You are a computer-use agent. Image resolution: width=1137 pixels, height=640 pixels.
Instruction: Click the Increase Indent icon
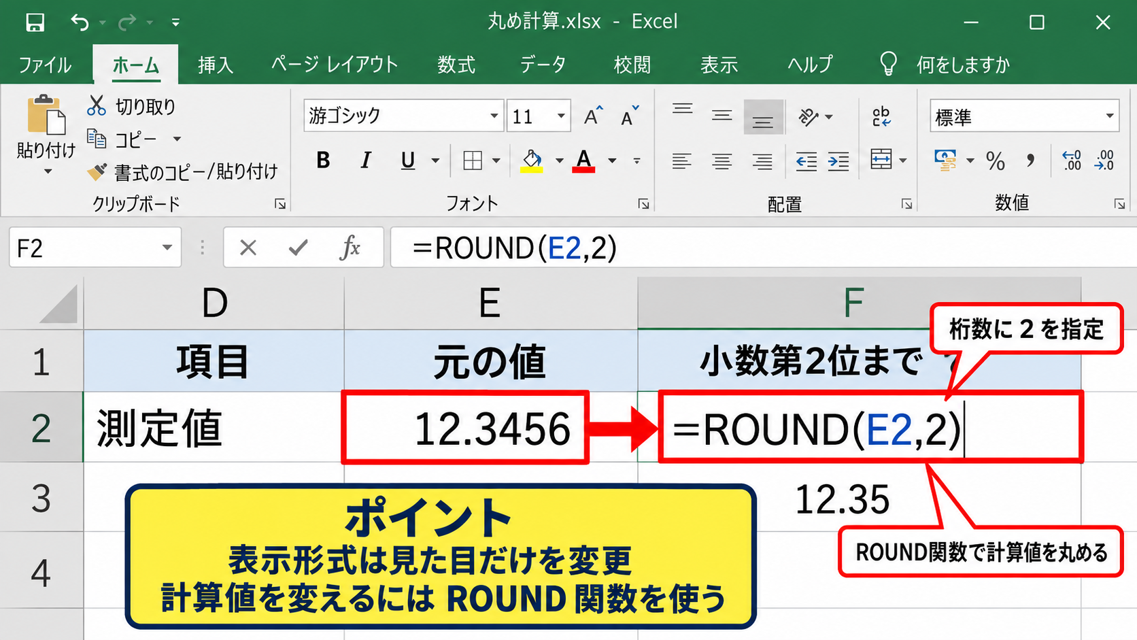pos(838,161)
